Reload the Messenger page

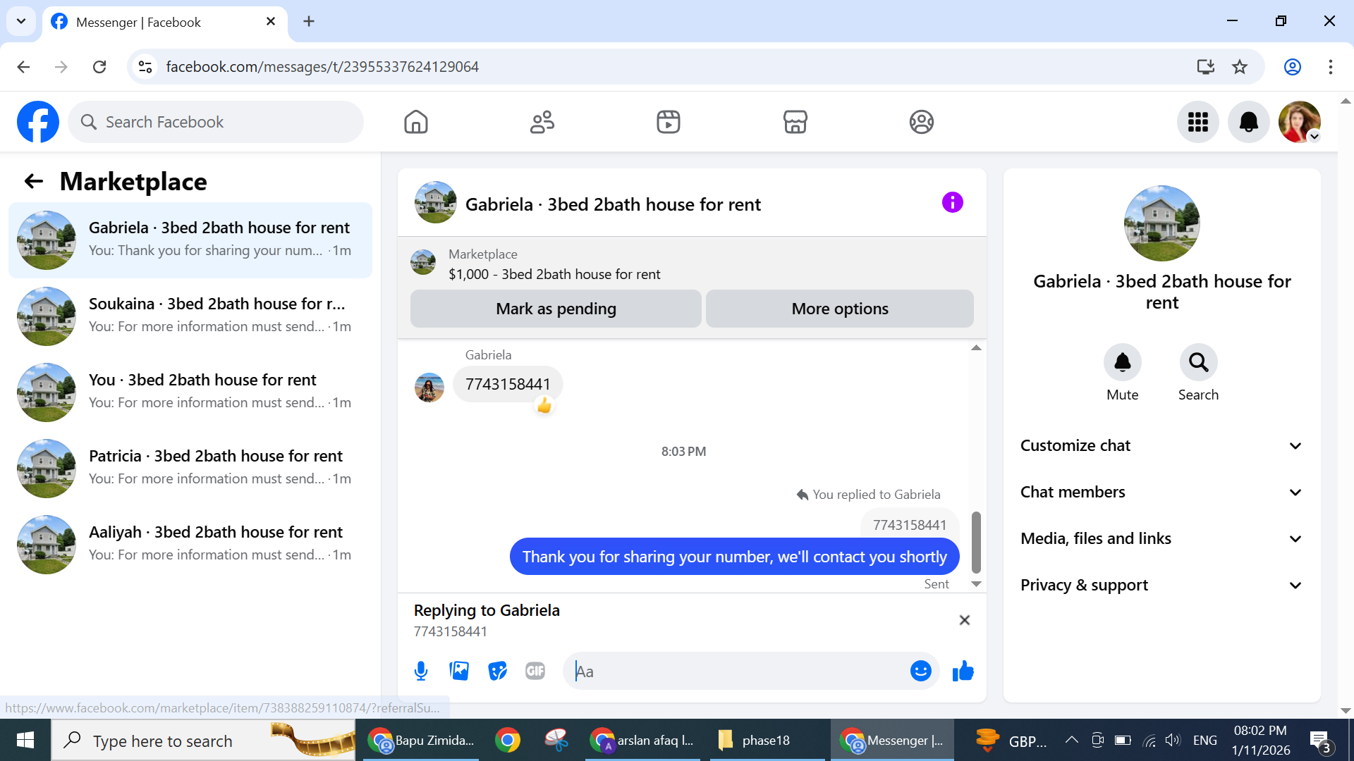pyautogui.click(x=99, y=67)
